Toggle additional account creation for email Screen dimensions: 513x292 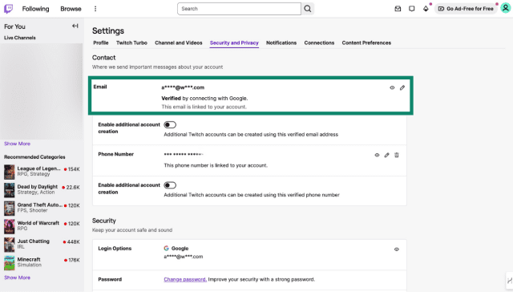pos(170,124)
